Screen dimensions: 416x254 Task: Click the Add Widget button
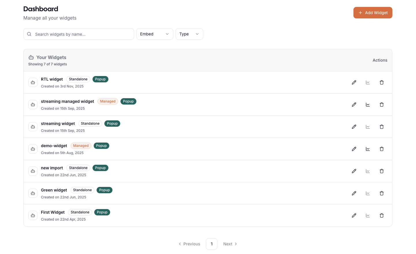(373, 13)
